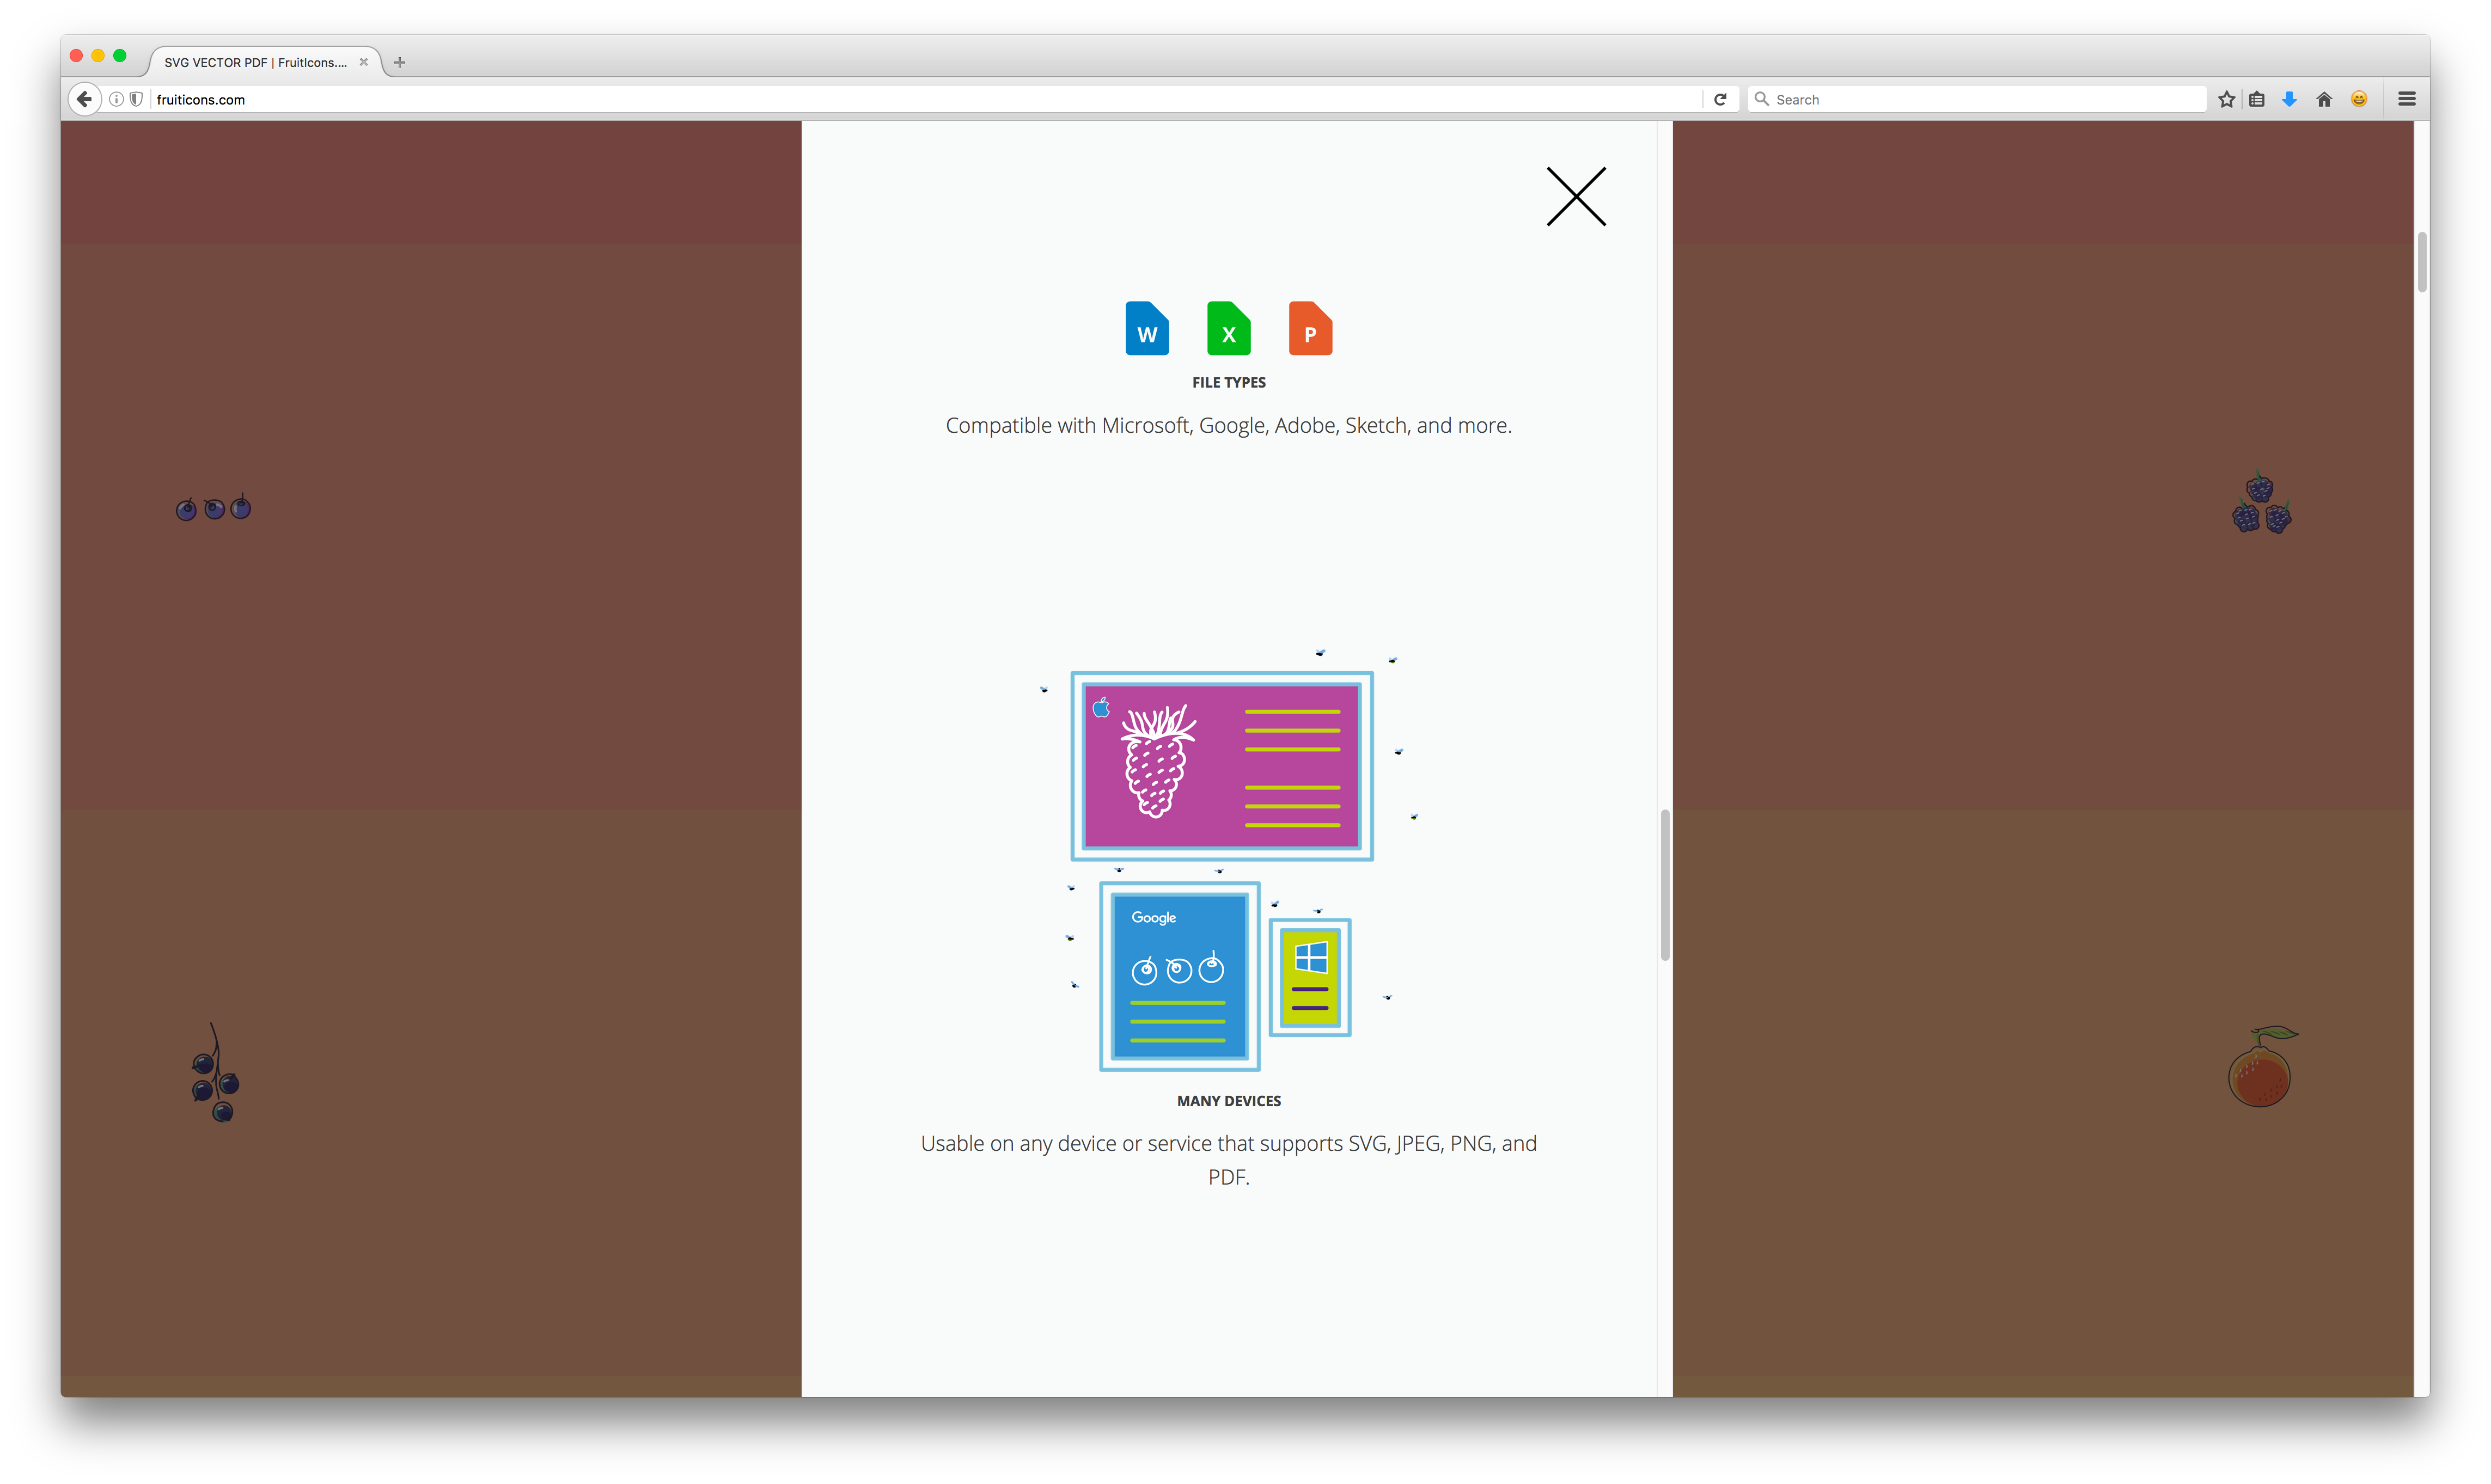Bookmark this page with star icon
The height and width of the screenshot is (1484, 2491).
pos(2226,99)
